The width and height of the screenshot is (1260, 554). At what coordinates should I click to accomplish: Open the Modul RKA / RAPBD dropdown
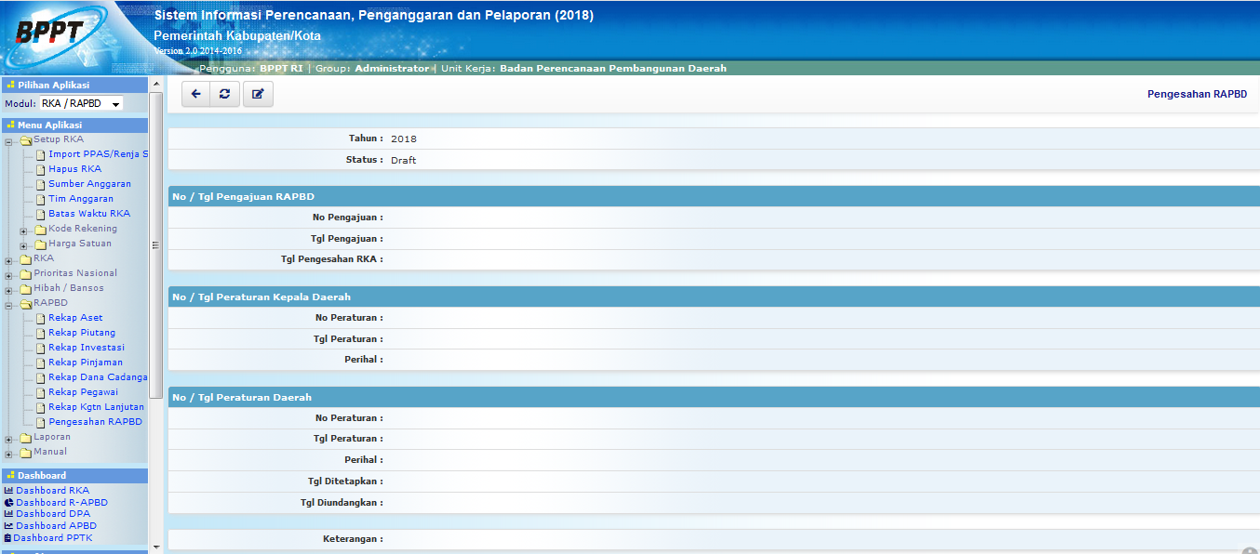[81, 104]
